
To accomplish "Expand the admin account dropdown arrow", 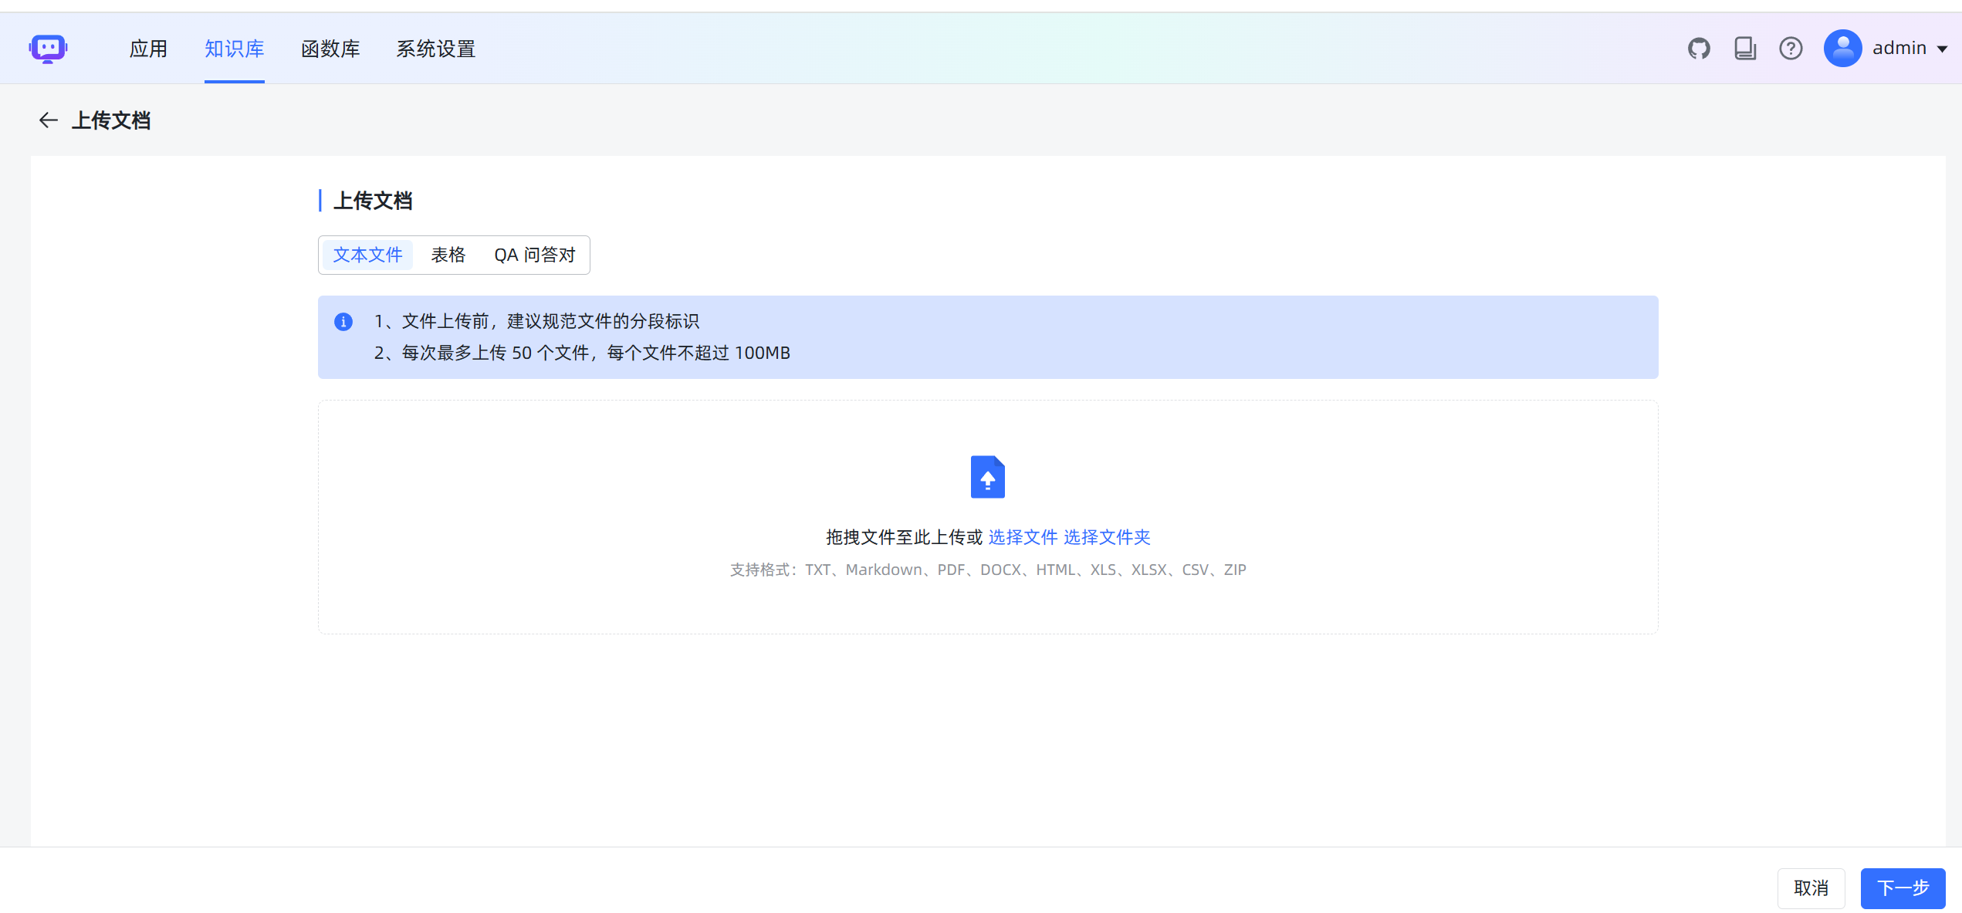I will [x=1943, y=49].
